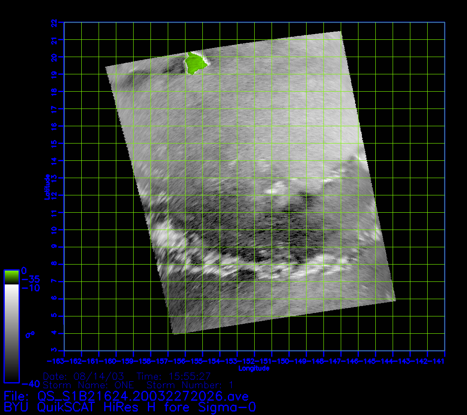Click the Time 15:55:27 text

(x=173, y=376)
